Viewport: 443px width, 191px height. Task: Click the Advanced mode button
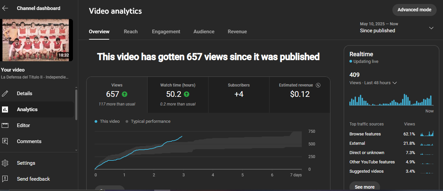coord(414,10)
